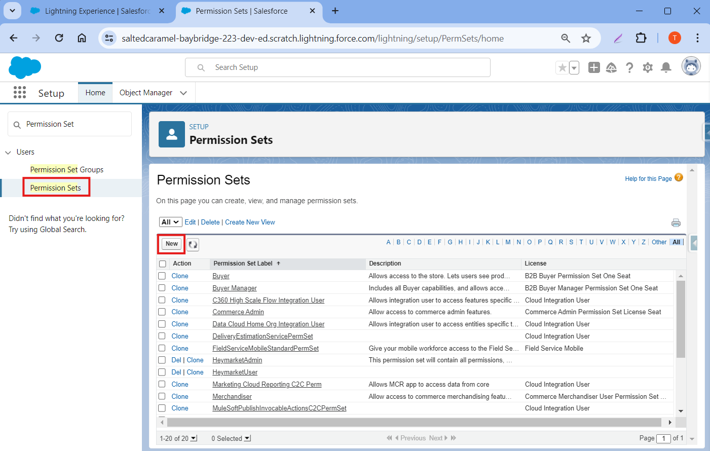The height and width of the screenshot is (451, 710).
Task: Open the 1-20 of 20 records dropdown
Action: pyautogui.click(x=194, y=438)
